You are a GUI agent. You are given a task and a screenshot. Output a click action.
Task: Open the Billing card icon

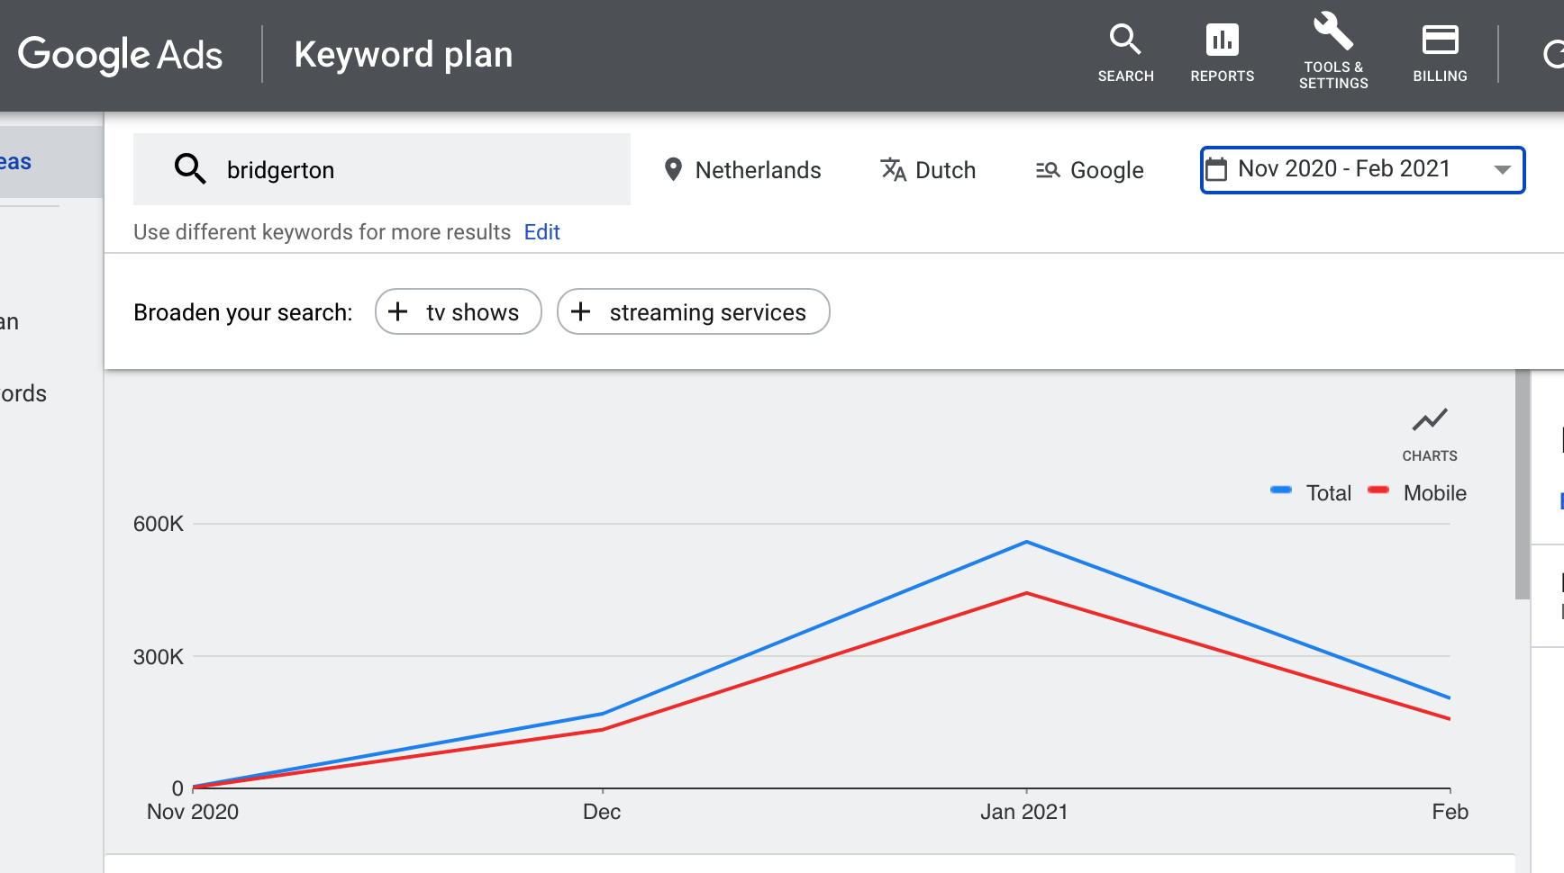[1440, 40]
